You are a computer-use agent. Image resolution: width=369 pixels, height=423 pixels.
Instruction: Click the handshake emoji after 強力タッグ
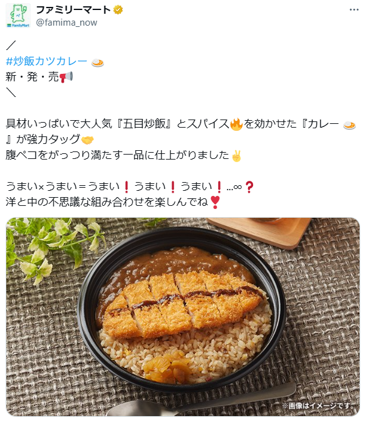coord(87,140)
